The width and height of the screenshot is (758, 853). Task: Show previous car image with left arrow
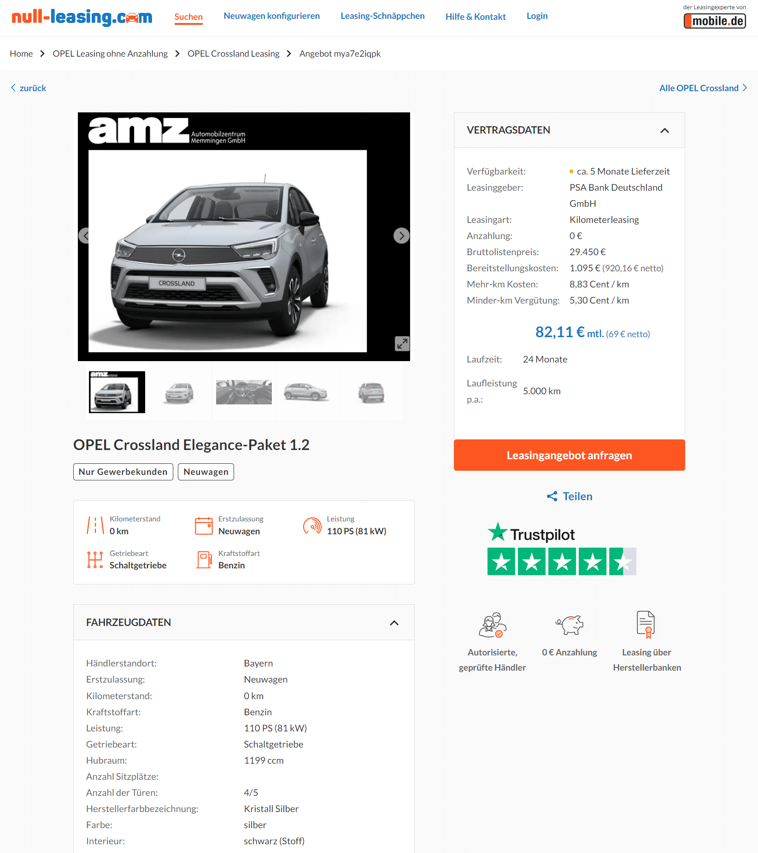click(x=86, y=236)
